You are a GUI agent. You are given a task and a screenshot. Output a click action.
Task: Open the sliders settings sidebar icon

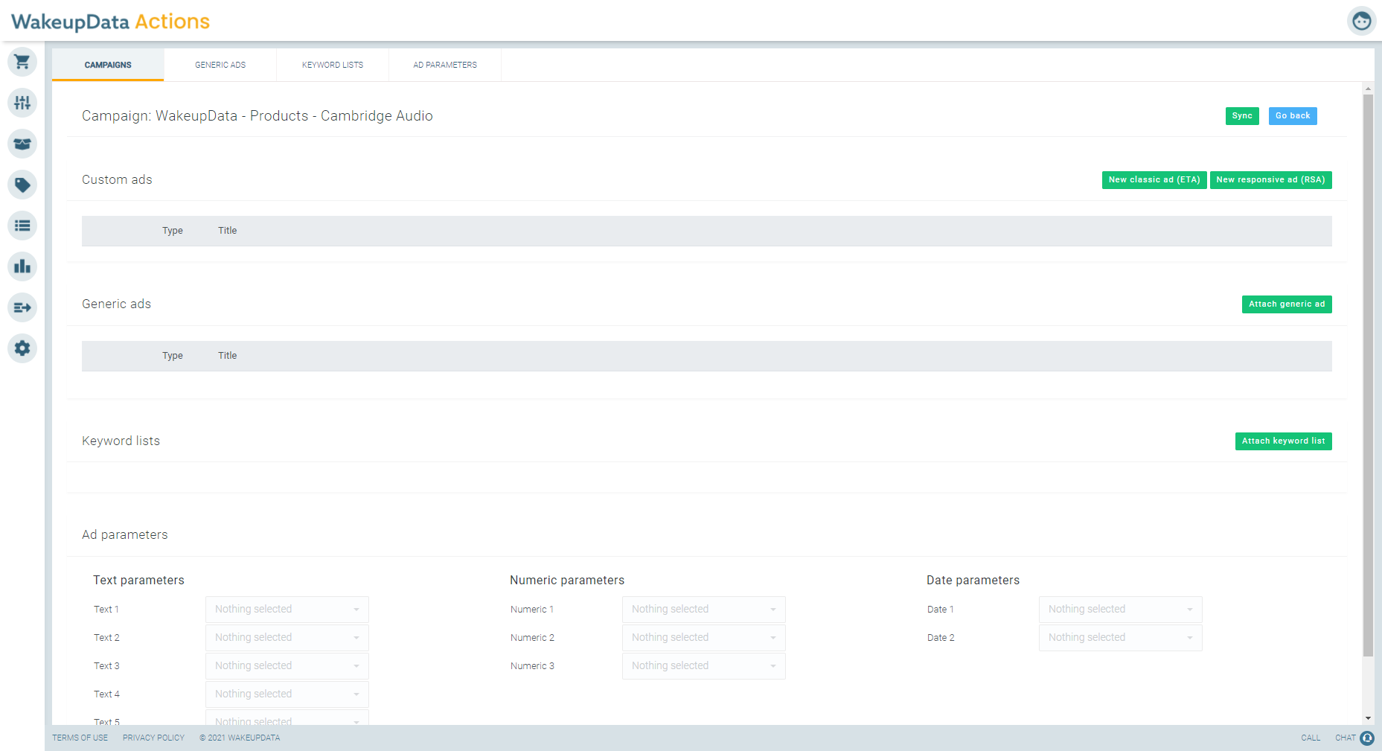point(22,103)
